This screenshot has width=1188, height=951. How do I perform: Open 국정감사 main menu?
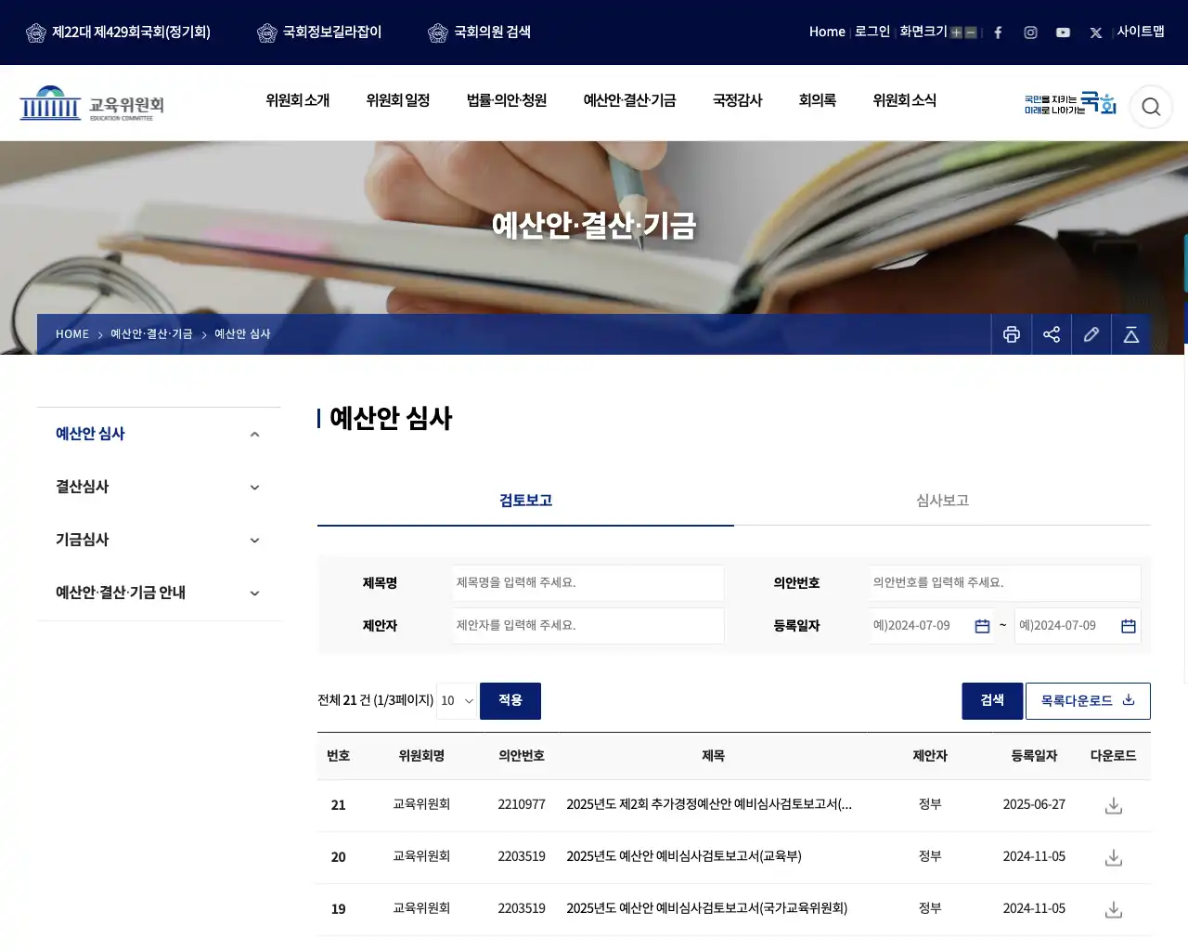tap(737, 100)
